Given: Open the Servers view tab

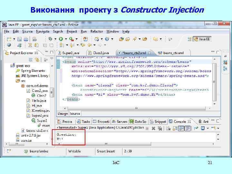Looking at the screenshot, I should coord(120,121).
